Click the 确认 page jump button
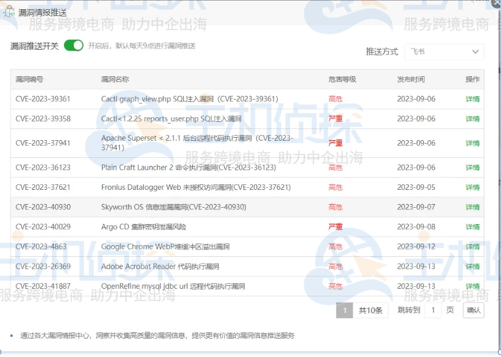Screen dimensions: 501x357 (473, 310)
